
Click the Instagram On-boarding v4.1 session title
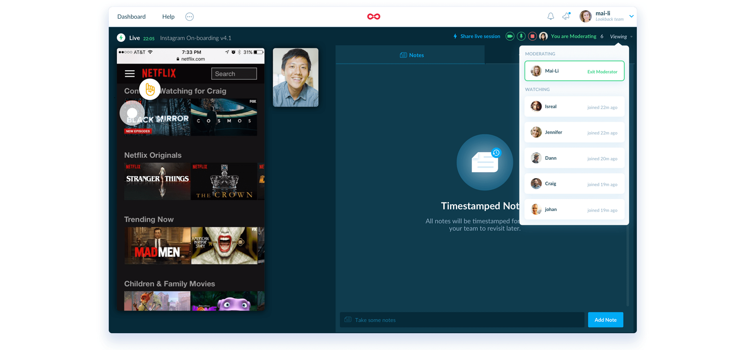tap(195, 38)
